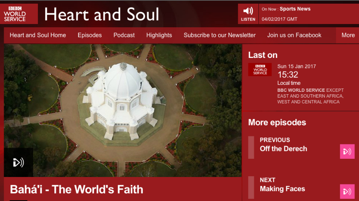Play the previous episode Off the Derech
Viewport: 359px width, 201px height.
[x=347, y=151]
